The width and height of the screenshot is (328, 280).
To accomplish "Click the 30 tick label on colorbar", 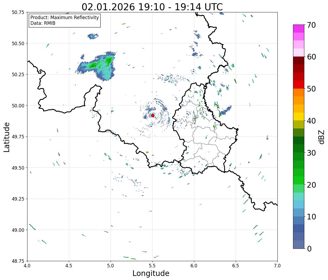I will [x=311, y=153].
